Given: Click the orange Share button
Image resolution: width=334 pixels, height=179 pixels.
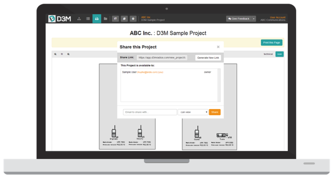Looking at the screenshot, I should point(215,112).
